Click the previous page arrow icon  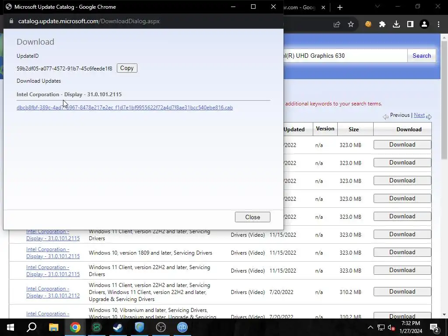(x=385, y=116)
